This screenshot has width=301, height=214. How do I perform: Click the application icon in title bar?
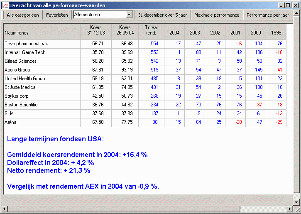coord(5,5)
